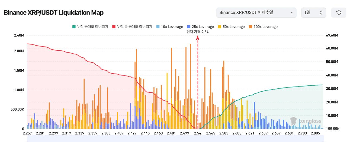
Task: Click the red arrowhead atop the current price line
Action: (x=198, y=38)
